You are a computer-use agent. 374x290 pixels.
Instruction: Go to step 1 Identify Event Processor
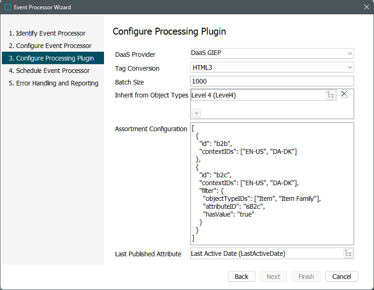(47, 33)
